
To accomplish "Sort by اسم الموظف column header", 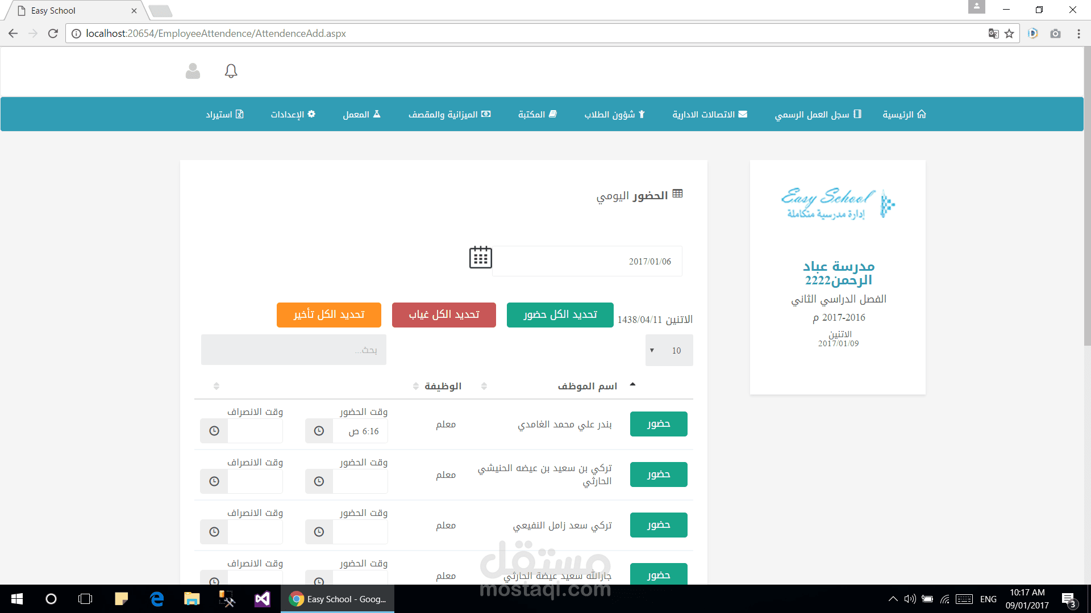I will 587,386.
